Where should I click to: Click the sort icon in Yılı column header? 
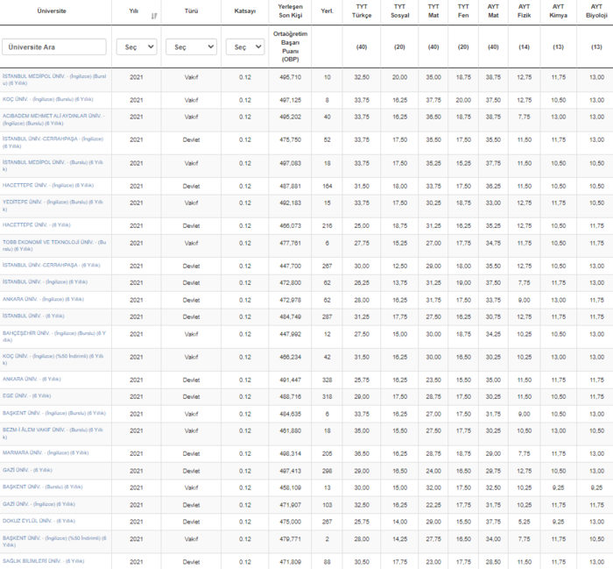155,15
